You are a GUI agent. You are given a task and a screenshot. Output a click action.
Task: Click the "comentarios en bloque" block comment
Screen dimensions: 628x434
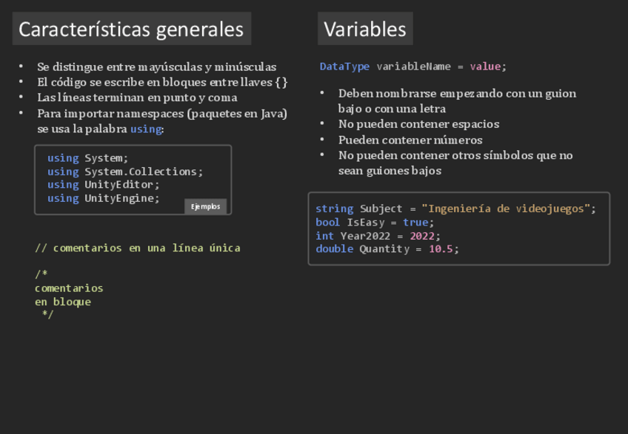click(x=69, y=295)
